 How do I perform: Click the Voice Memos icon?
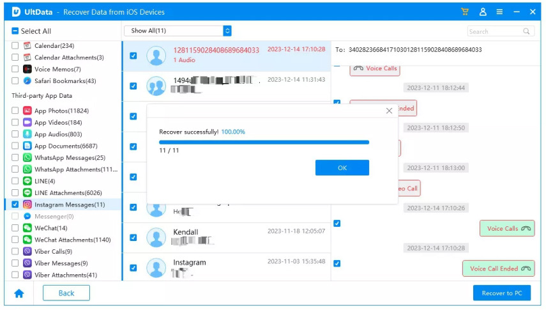coord(27,69)
